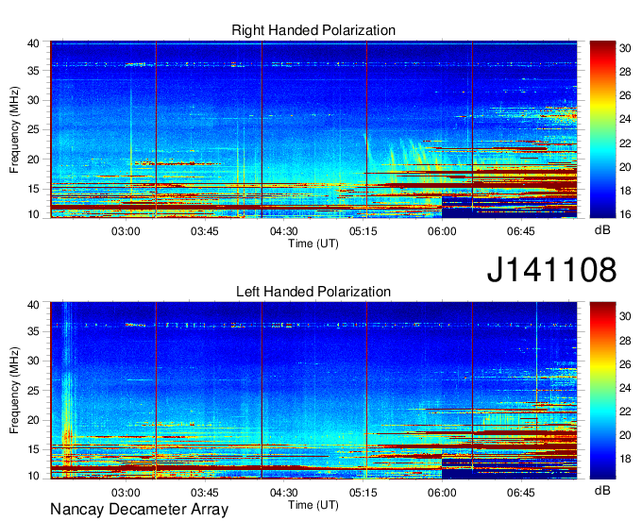Click the "Left Handed Polarization" plot title
This screenshot has width=642, height=521.
[x=313, y=292]
